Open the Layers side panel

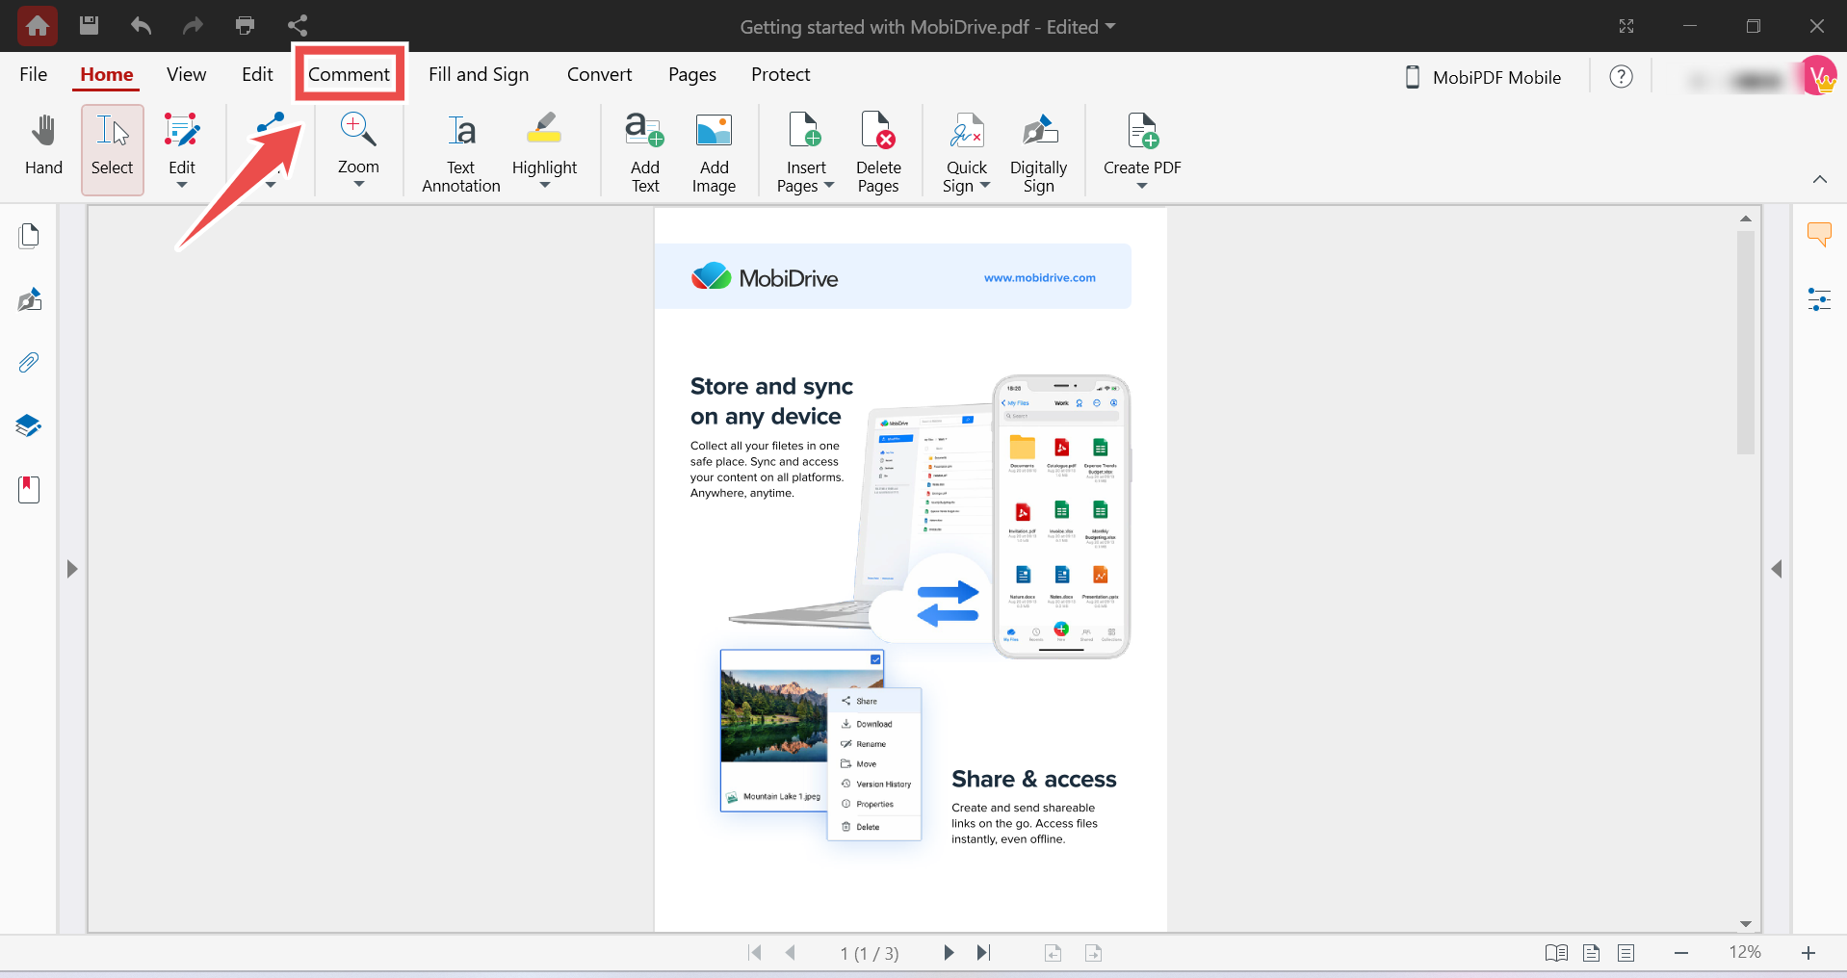pos(29,425)
